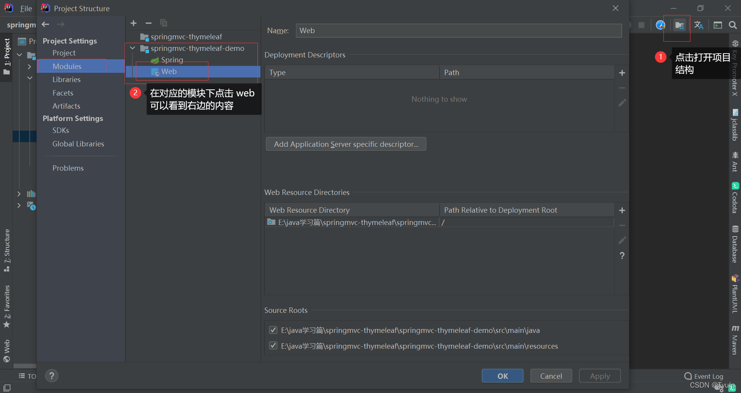Click Path Relative to Deployment Root header
Screen dimensions: 741x393
tap(527, 210)
